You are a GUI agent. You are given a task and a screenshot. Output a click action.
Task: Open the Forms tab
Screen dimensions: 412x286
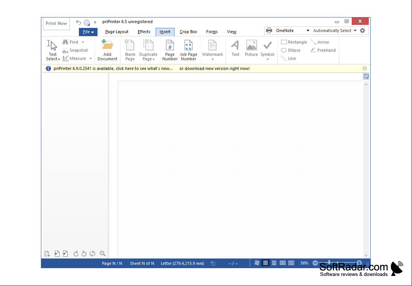[x=212, y=32]
